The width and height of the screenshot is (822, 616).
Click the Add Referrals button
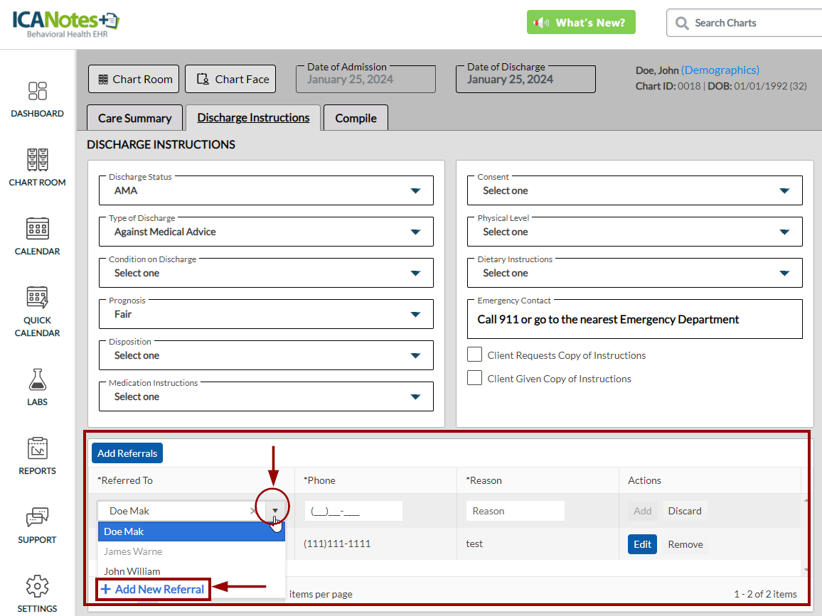pyautogui.click(x=127, y=453)
